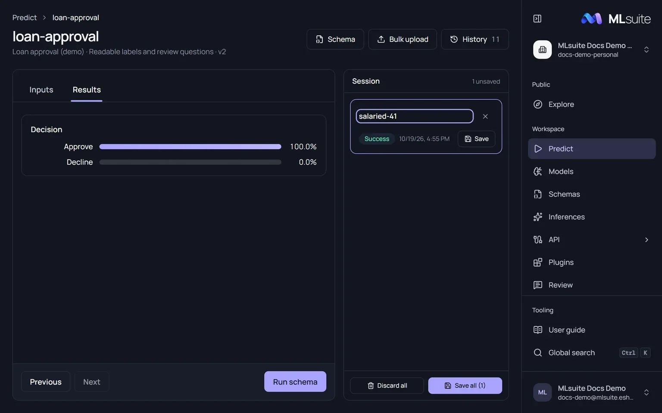Click the Schemas file icon
This screenshot has width=662, height=413.
pyautogui.click(x=537, y=194)
